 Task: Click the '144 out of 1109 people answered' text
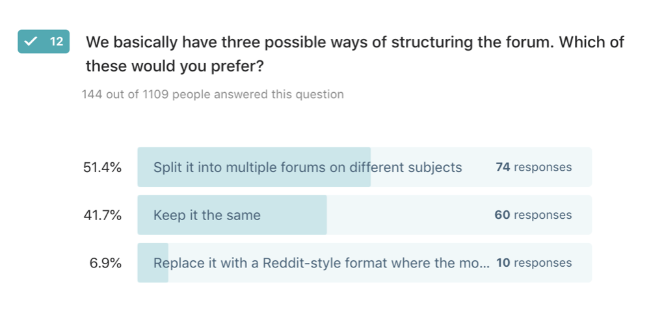213,94
